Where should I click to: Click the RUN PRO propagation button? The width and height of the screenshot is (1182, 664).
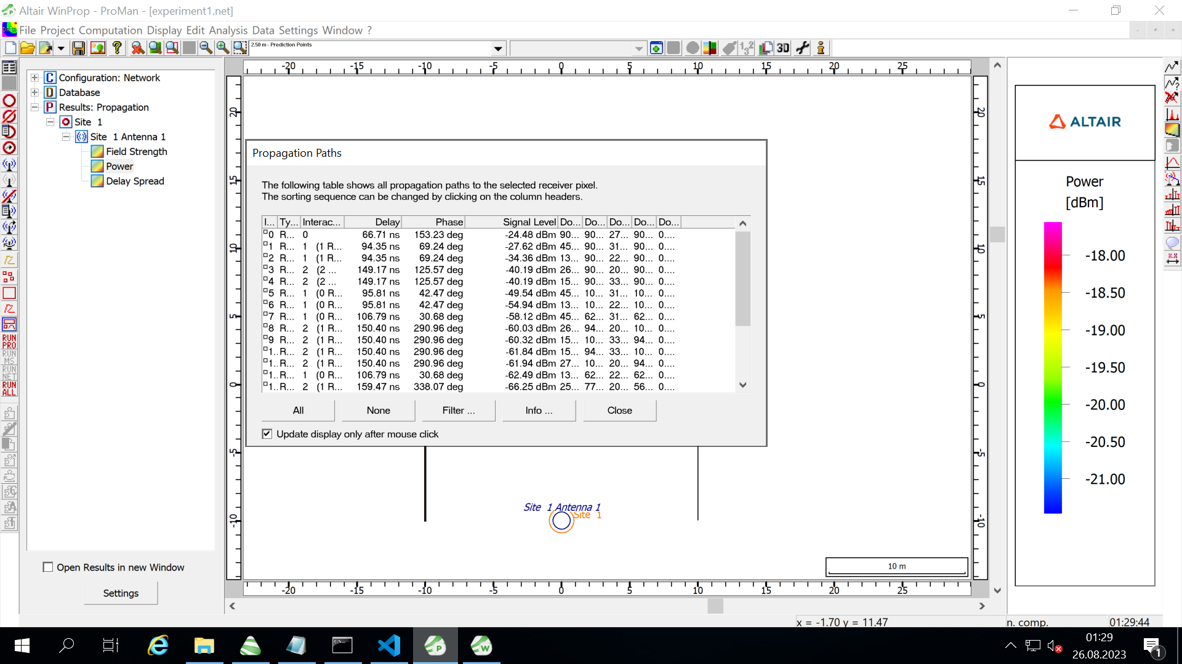coord(9,342)
